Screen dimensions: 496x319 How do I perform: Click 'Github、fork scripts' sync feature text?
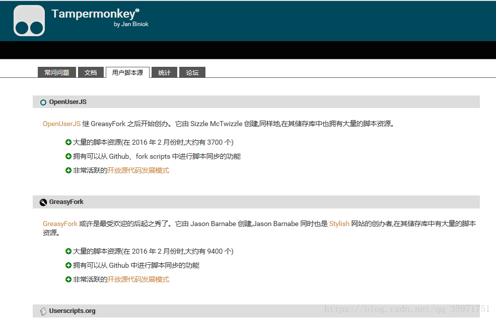point(157,156)
